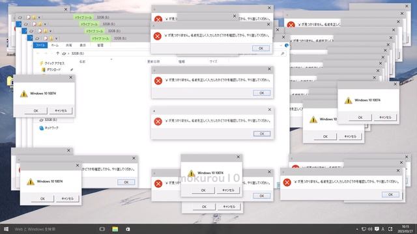Select ドライブ ツール tab in frontmost Explorer window

tap(100, 38)
